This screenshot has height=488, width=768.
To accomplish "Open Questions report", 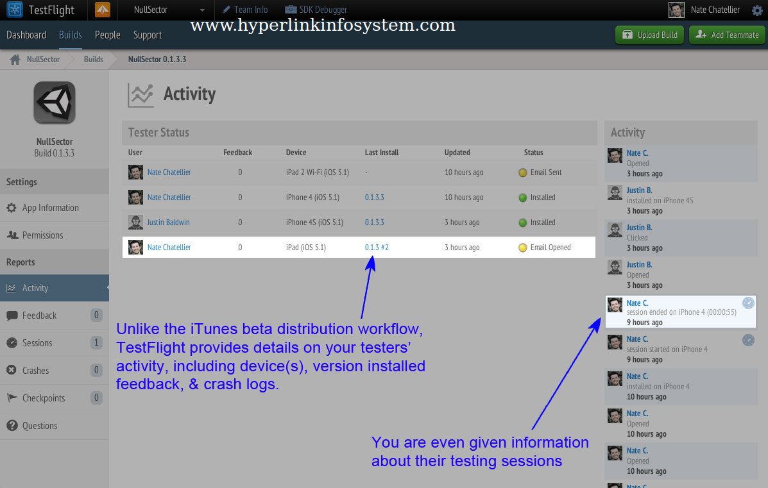I will (x=55, y=425).
